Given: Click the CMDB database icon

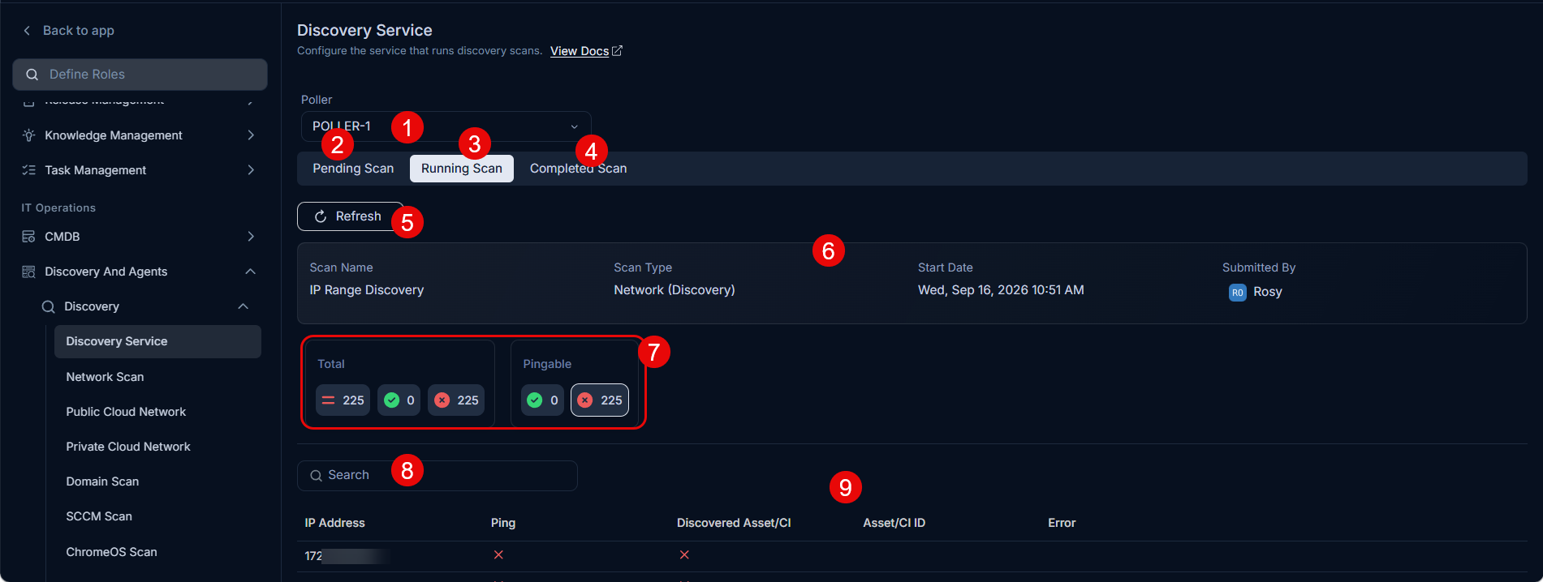Looking at the screenshot, I should (x=28, y=237).
